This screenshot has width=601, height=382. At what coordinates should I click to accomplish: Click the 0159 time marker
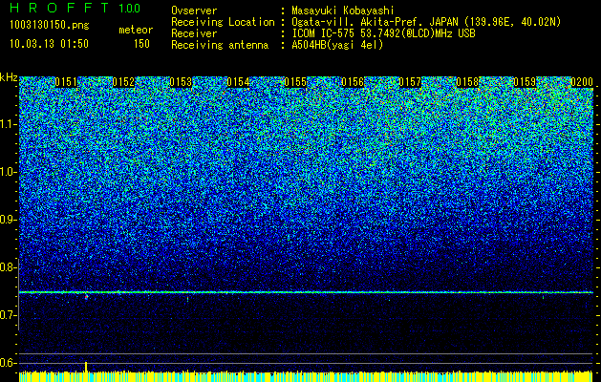point(525,82)
